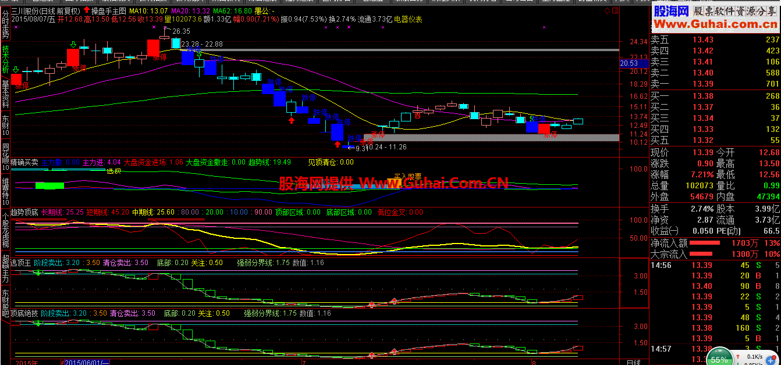Open the 基本资料 side tab
Viewport: 781px width, 365px height.
point(5,94)
